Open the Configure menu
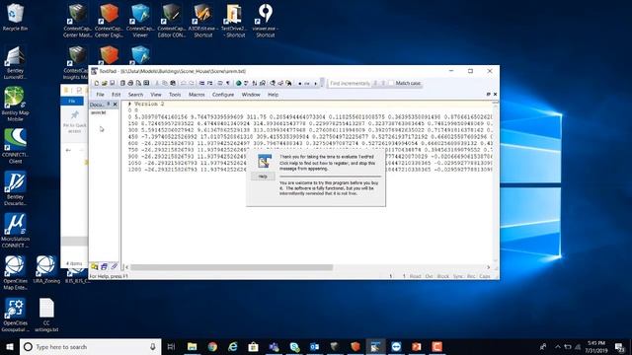The width and height of the screenshot is (632, 355). (x=223, y=95)
